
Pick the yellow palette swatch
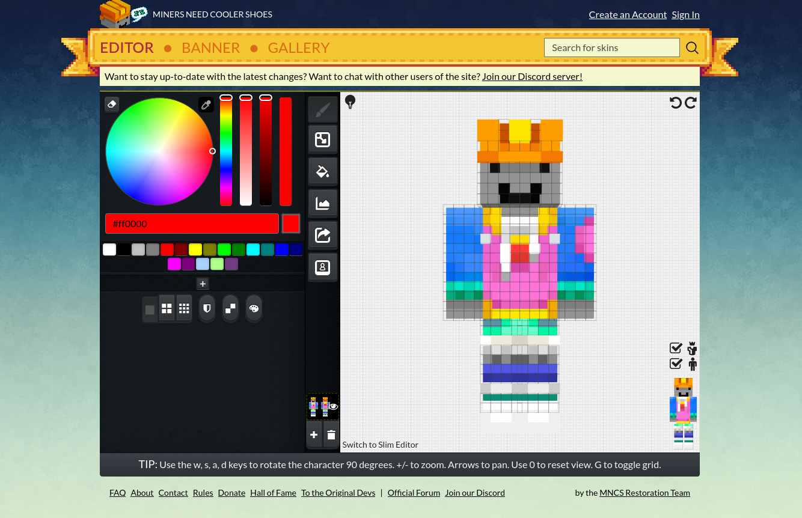[x=195, y=250]
